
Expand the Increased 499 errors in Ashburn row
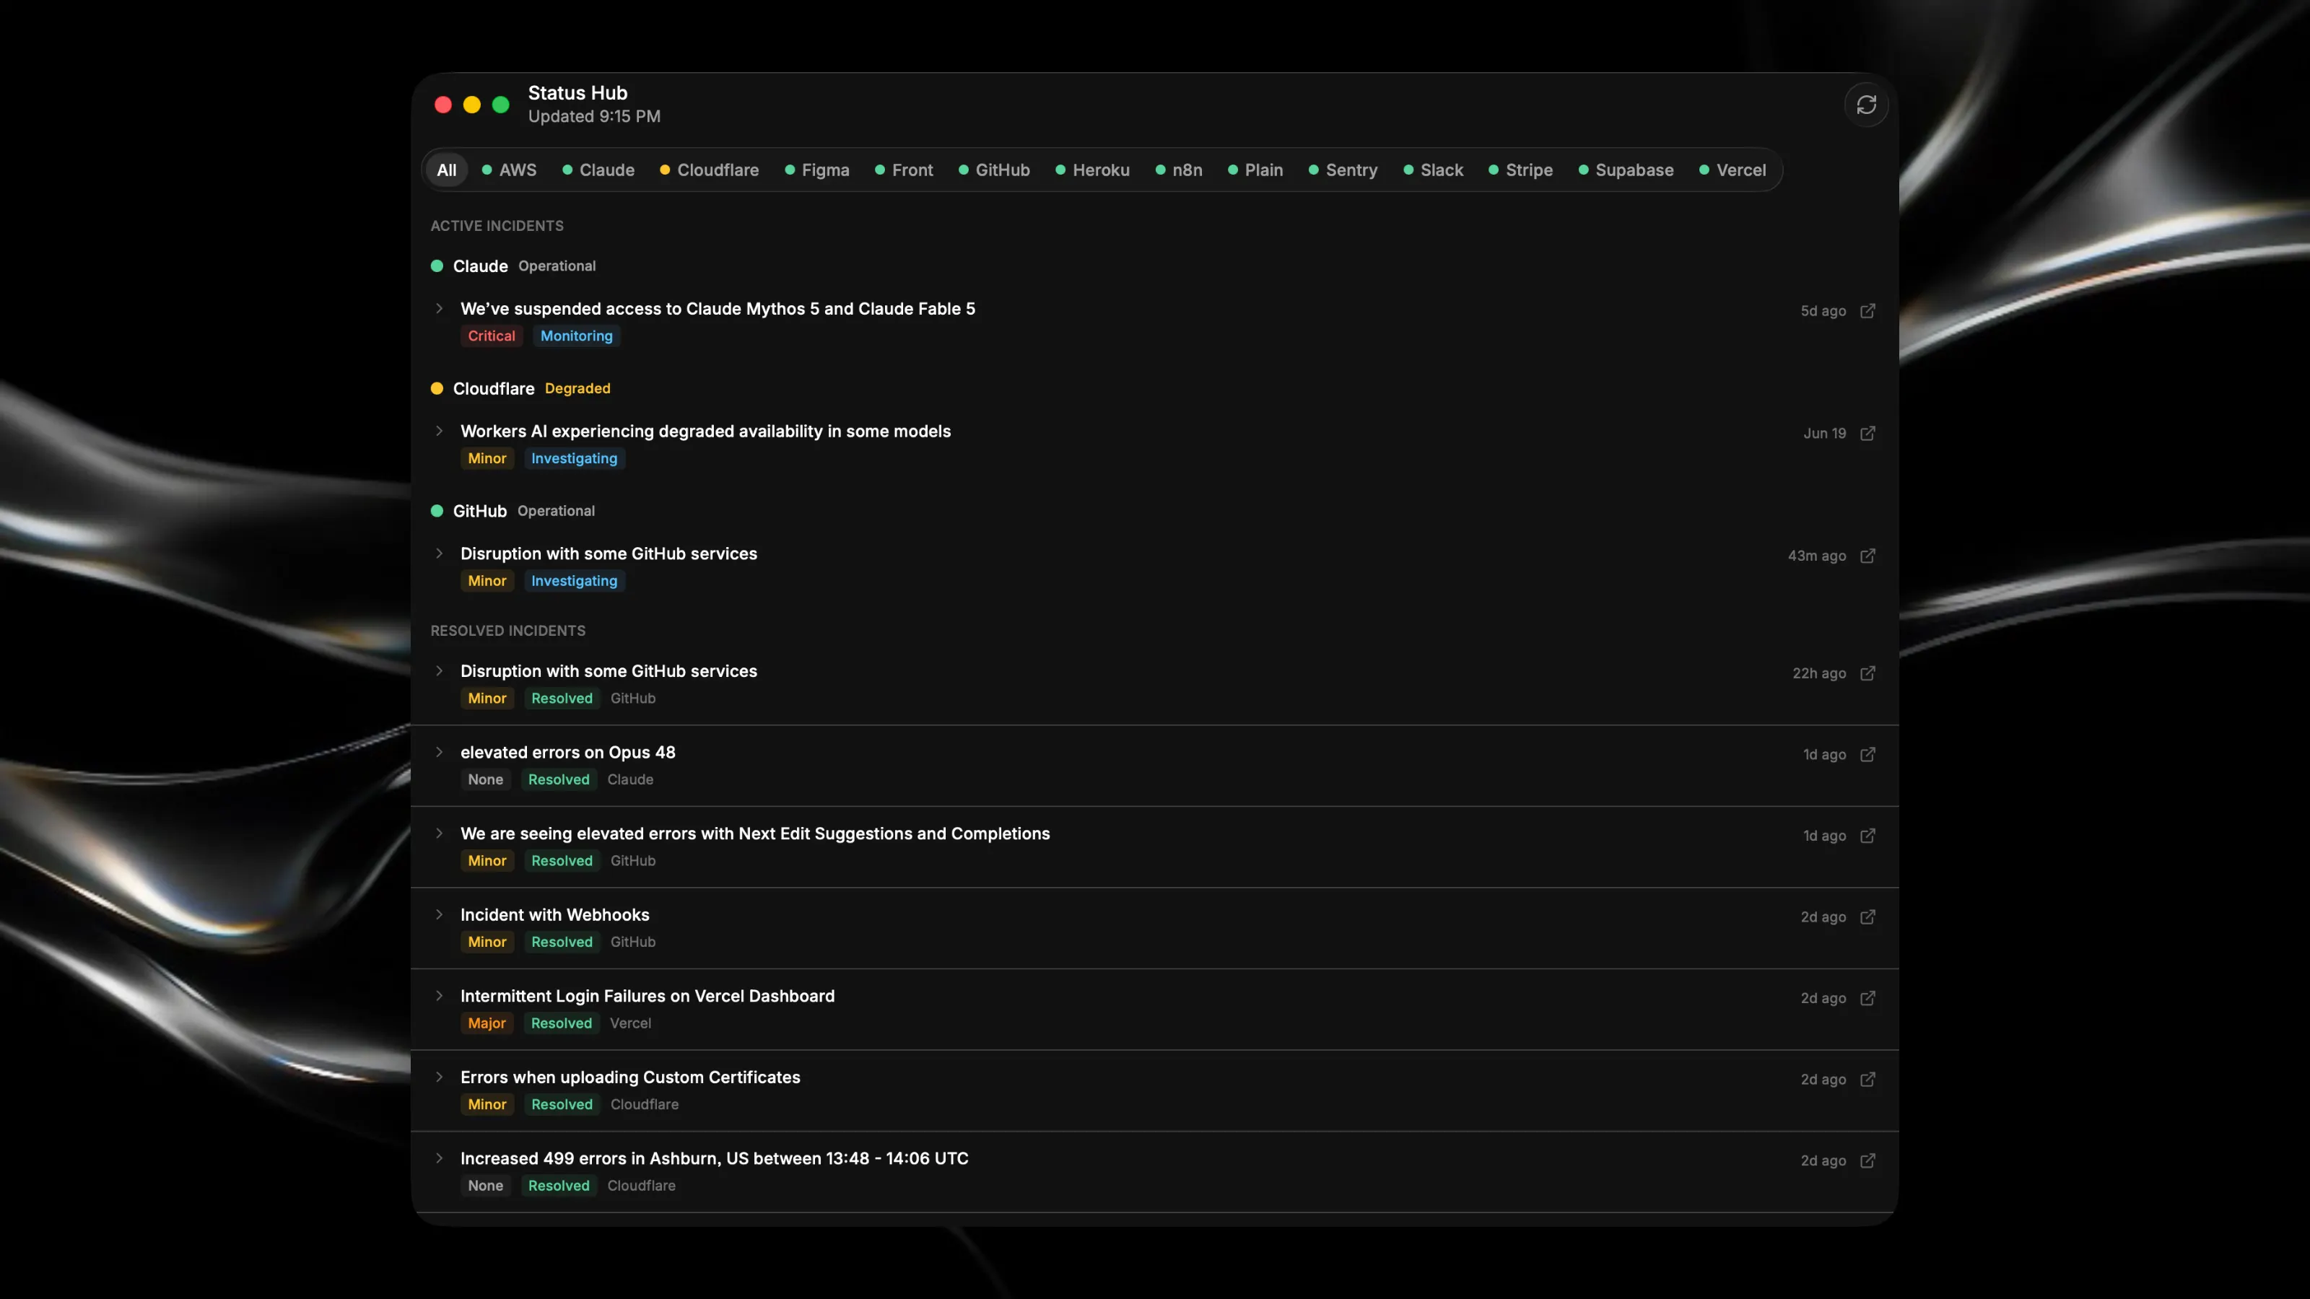[x=440, y=1158]
